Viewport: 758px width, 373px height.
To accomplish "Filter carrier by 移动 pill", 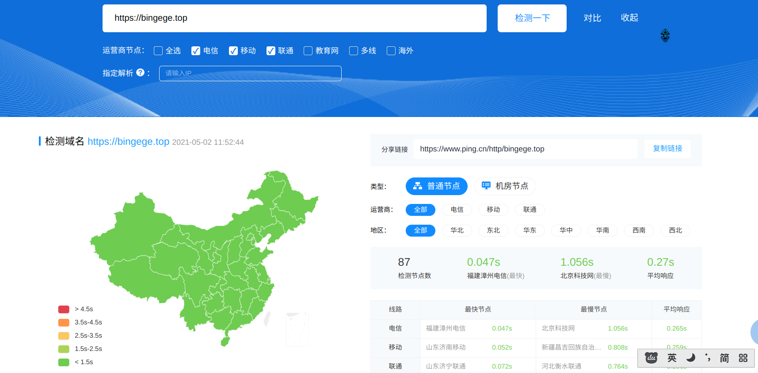I will (x=493, y=210).
